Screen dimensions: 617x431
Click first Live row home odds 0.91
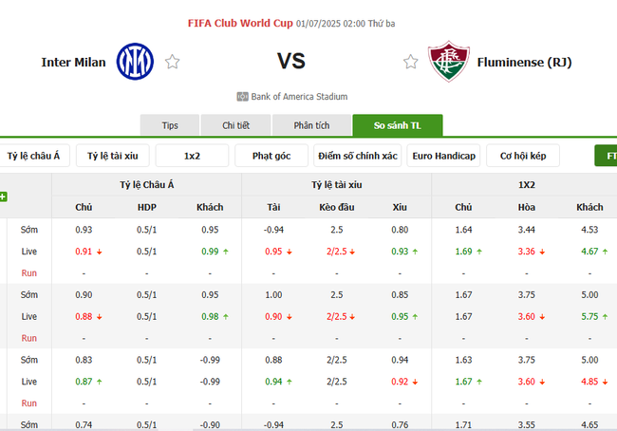coord(84,251)
